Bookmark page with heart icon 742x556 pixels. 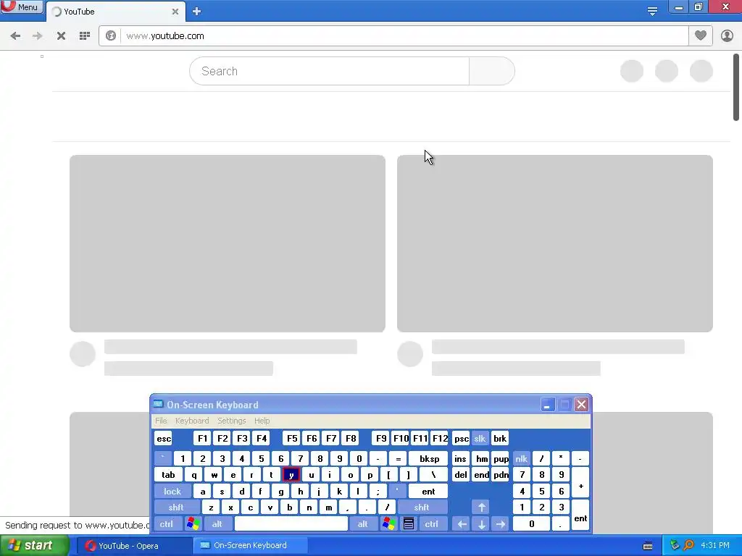[701, 35]
